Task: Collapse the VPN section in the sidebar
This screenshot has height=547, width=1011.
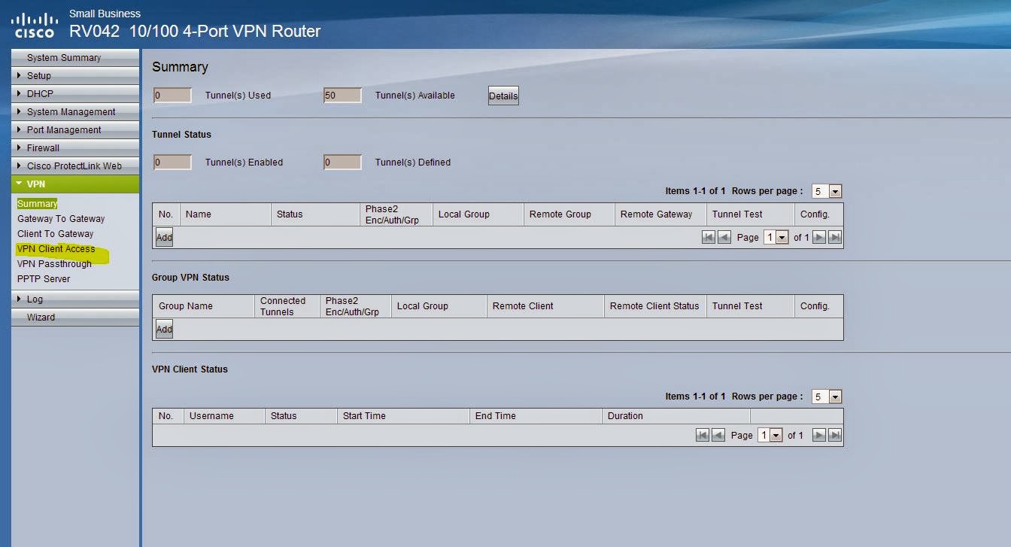Action: 75,184
